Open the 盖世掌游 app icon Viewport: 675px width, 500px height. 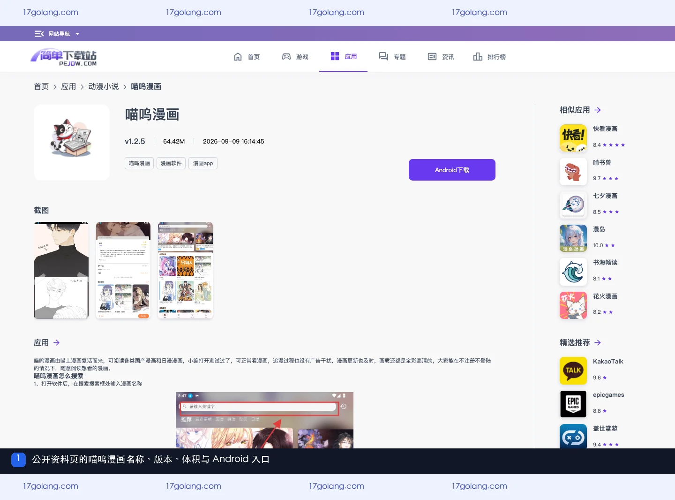click(573, 436)
